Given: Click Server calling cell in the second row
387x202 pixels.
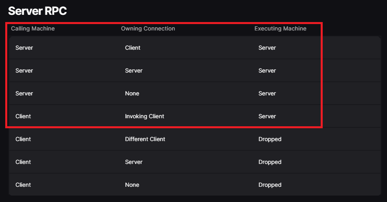Looking at the screenshot, I should point(24,71).
